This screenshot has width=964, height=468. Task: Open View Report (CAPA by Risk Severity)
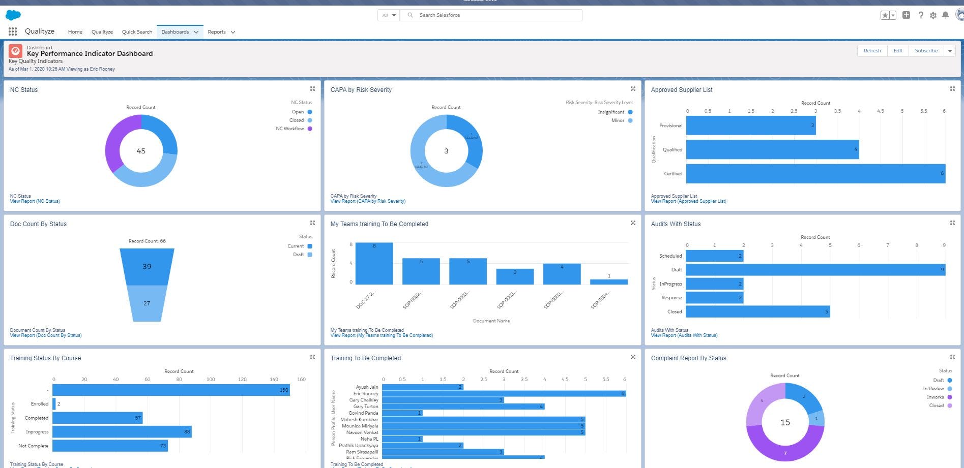(x=367, y=201)
